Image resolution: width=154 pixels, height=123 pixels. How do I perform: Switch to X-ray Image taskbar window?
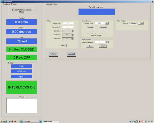30,121
